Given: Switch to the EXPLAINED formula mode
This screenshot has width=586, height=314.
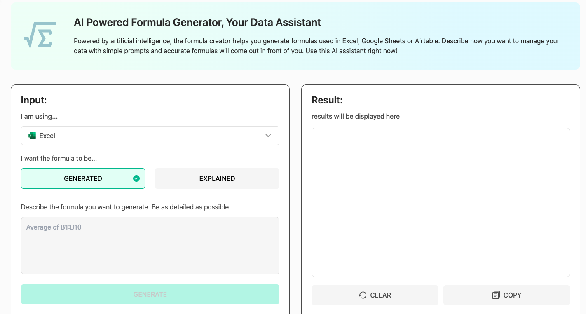Looking at the screenshot, I should click(x=217, y=178).
